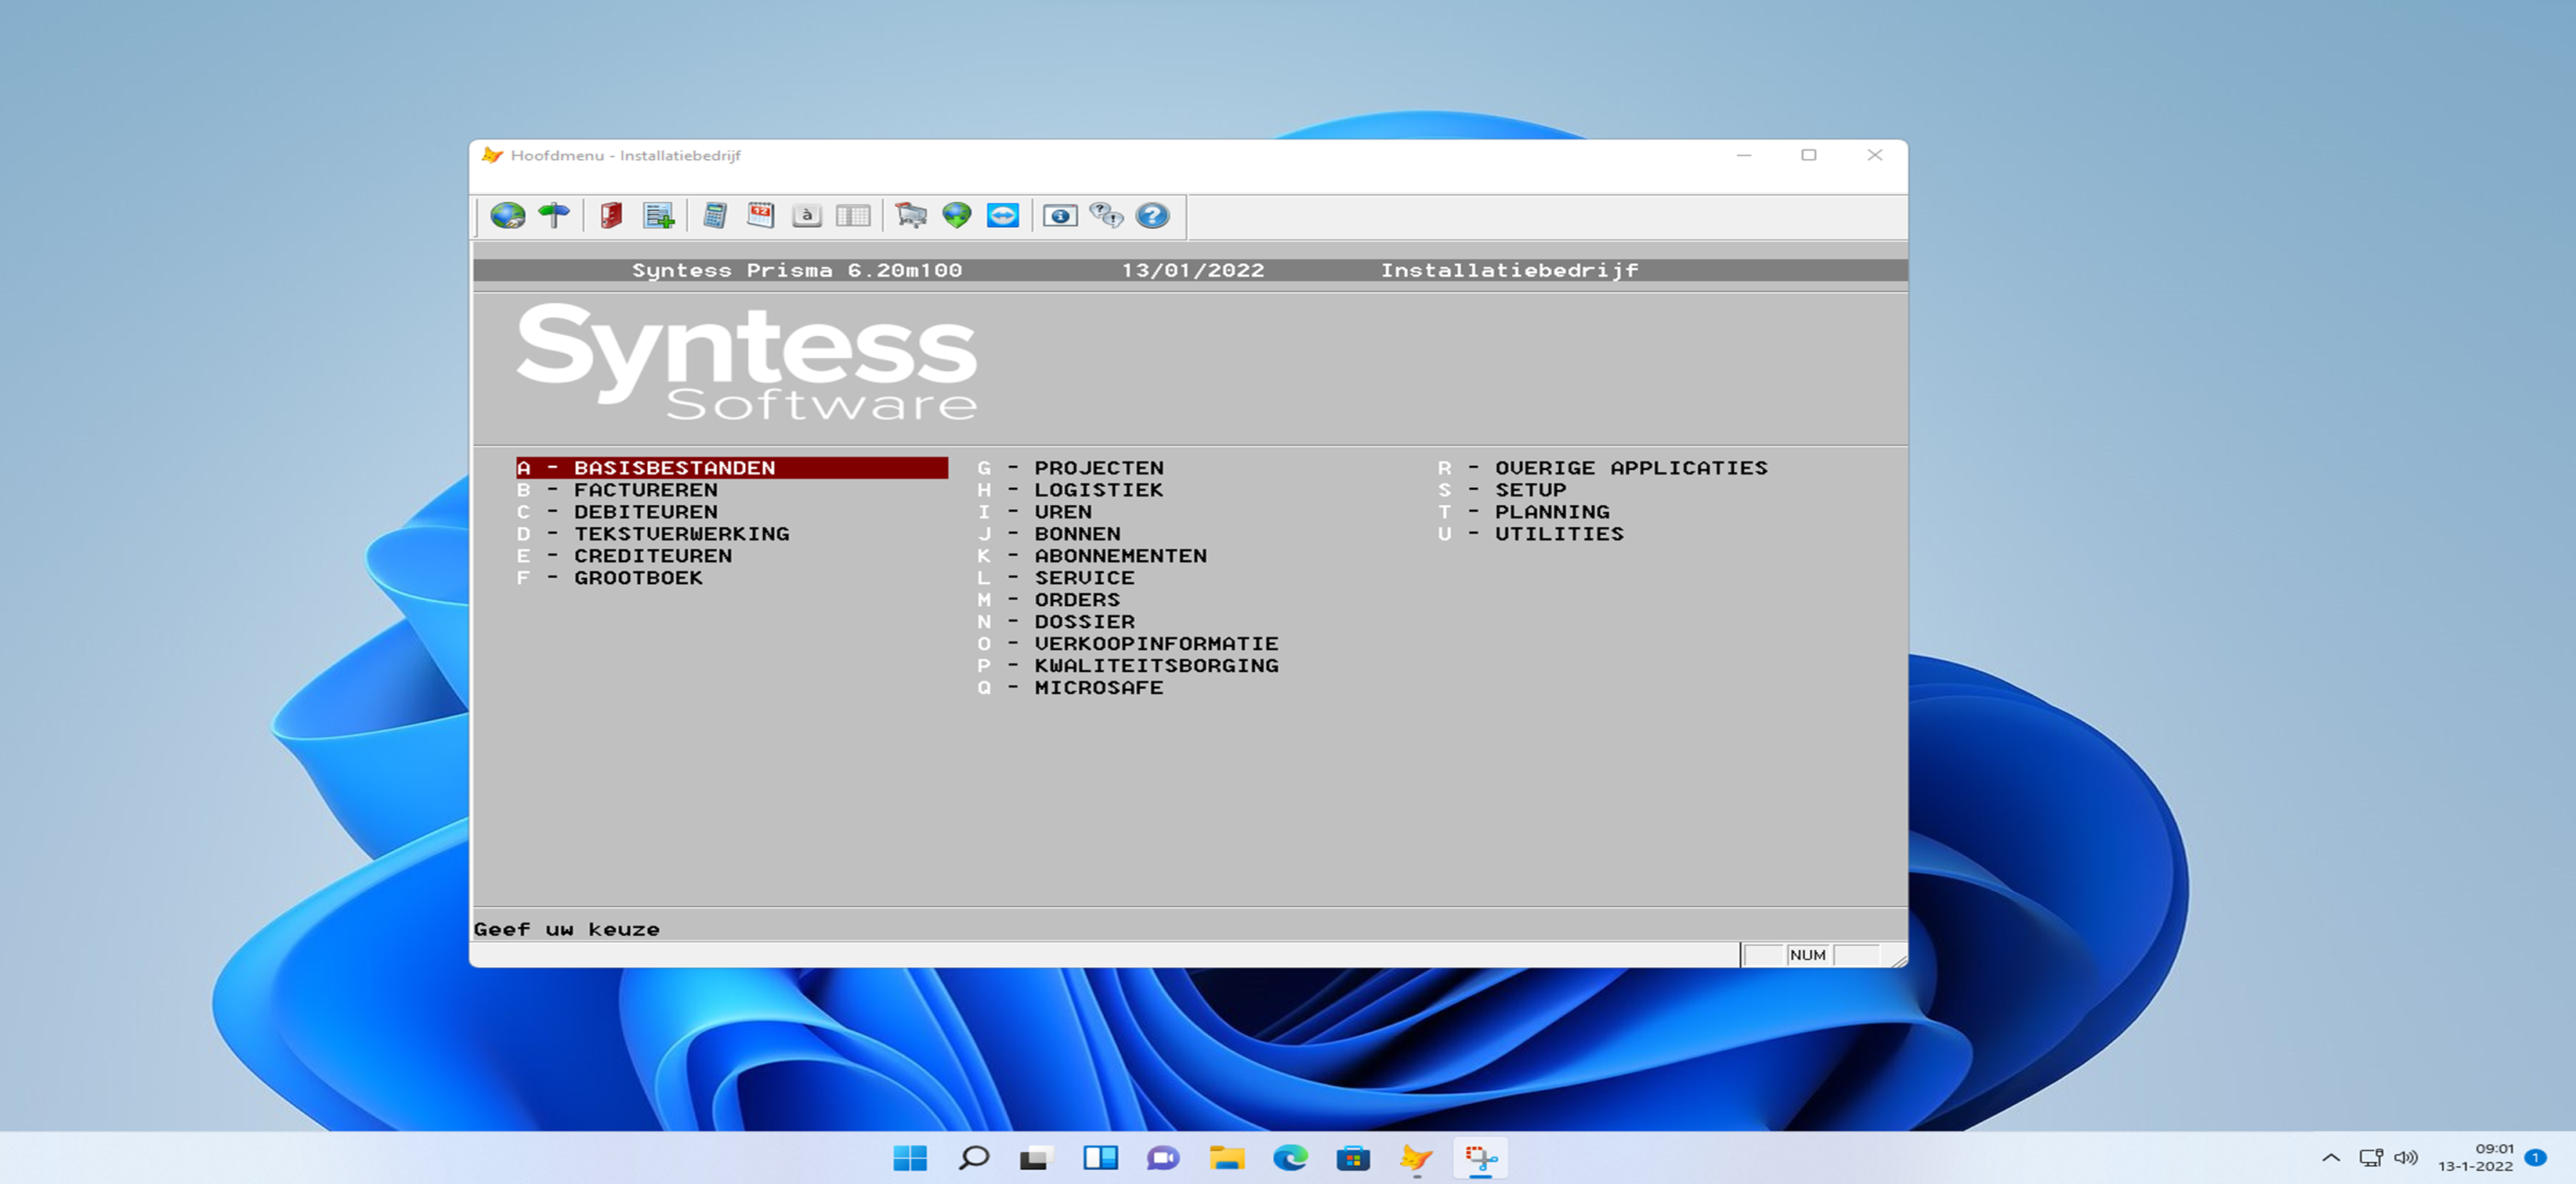Screen dimensions: 2576x1184
Task: Expand the system tray hidden icons chevron
Action: point(2330,1158)
